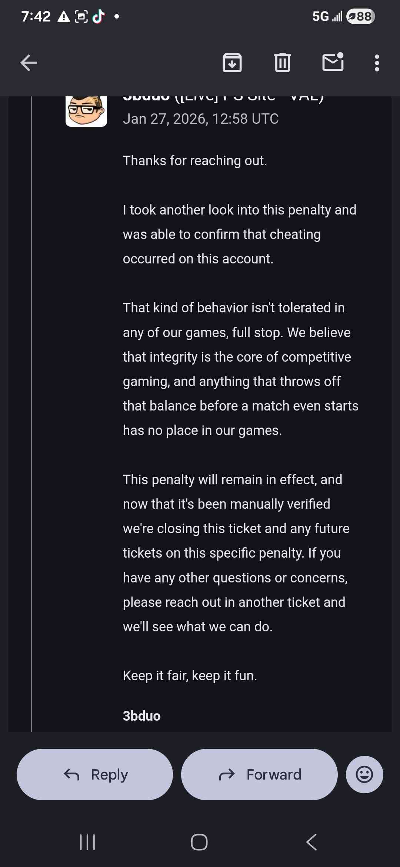This screenshot has width=400, height=867.
Task: Mark the email as unread
Action: [x=333, y=62]
